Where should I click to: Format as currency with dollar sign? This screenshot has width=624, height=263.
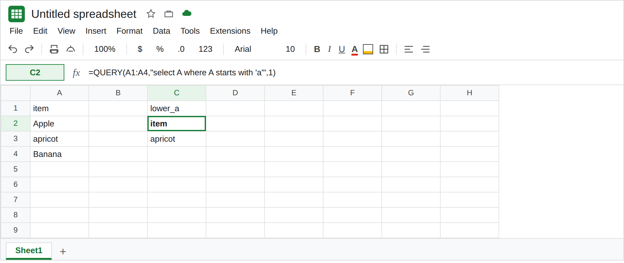tap(140, 49)
